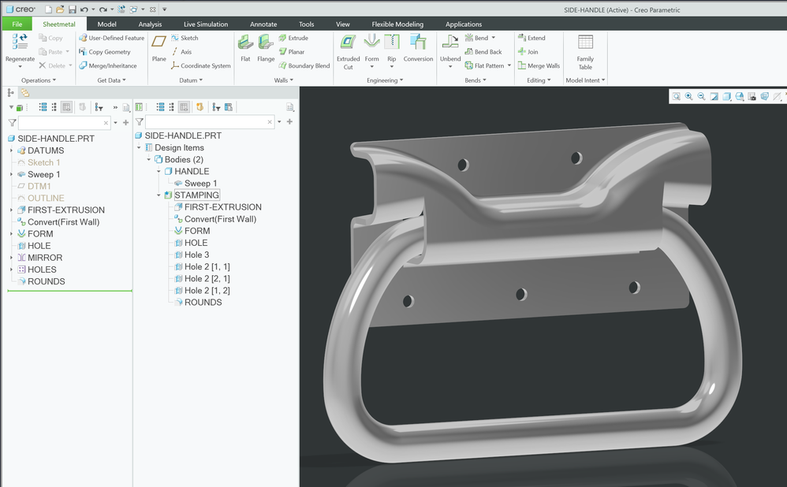The height and width of the screenshot is (487, 787).
Task: Collapse the Bodies (2) node
Action: tap(149, 160)
